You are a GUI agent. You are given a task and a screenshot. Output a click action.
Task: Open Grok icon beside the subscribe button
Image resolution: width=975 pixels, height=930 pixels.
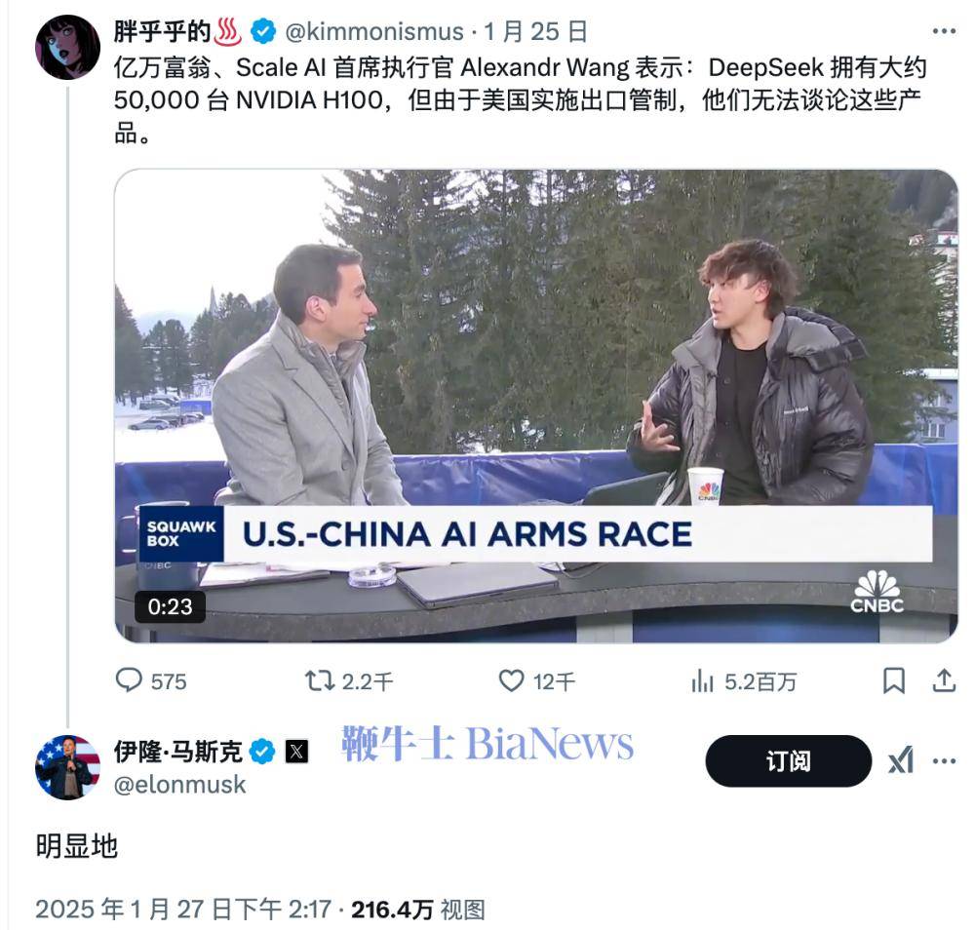pos(901,760)
